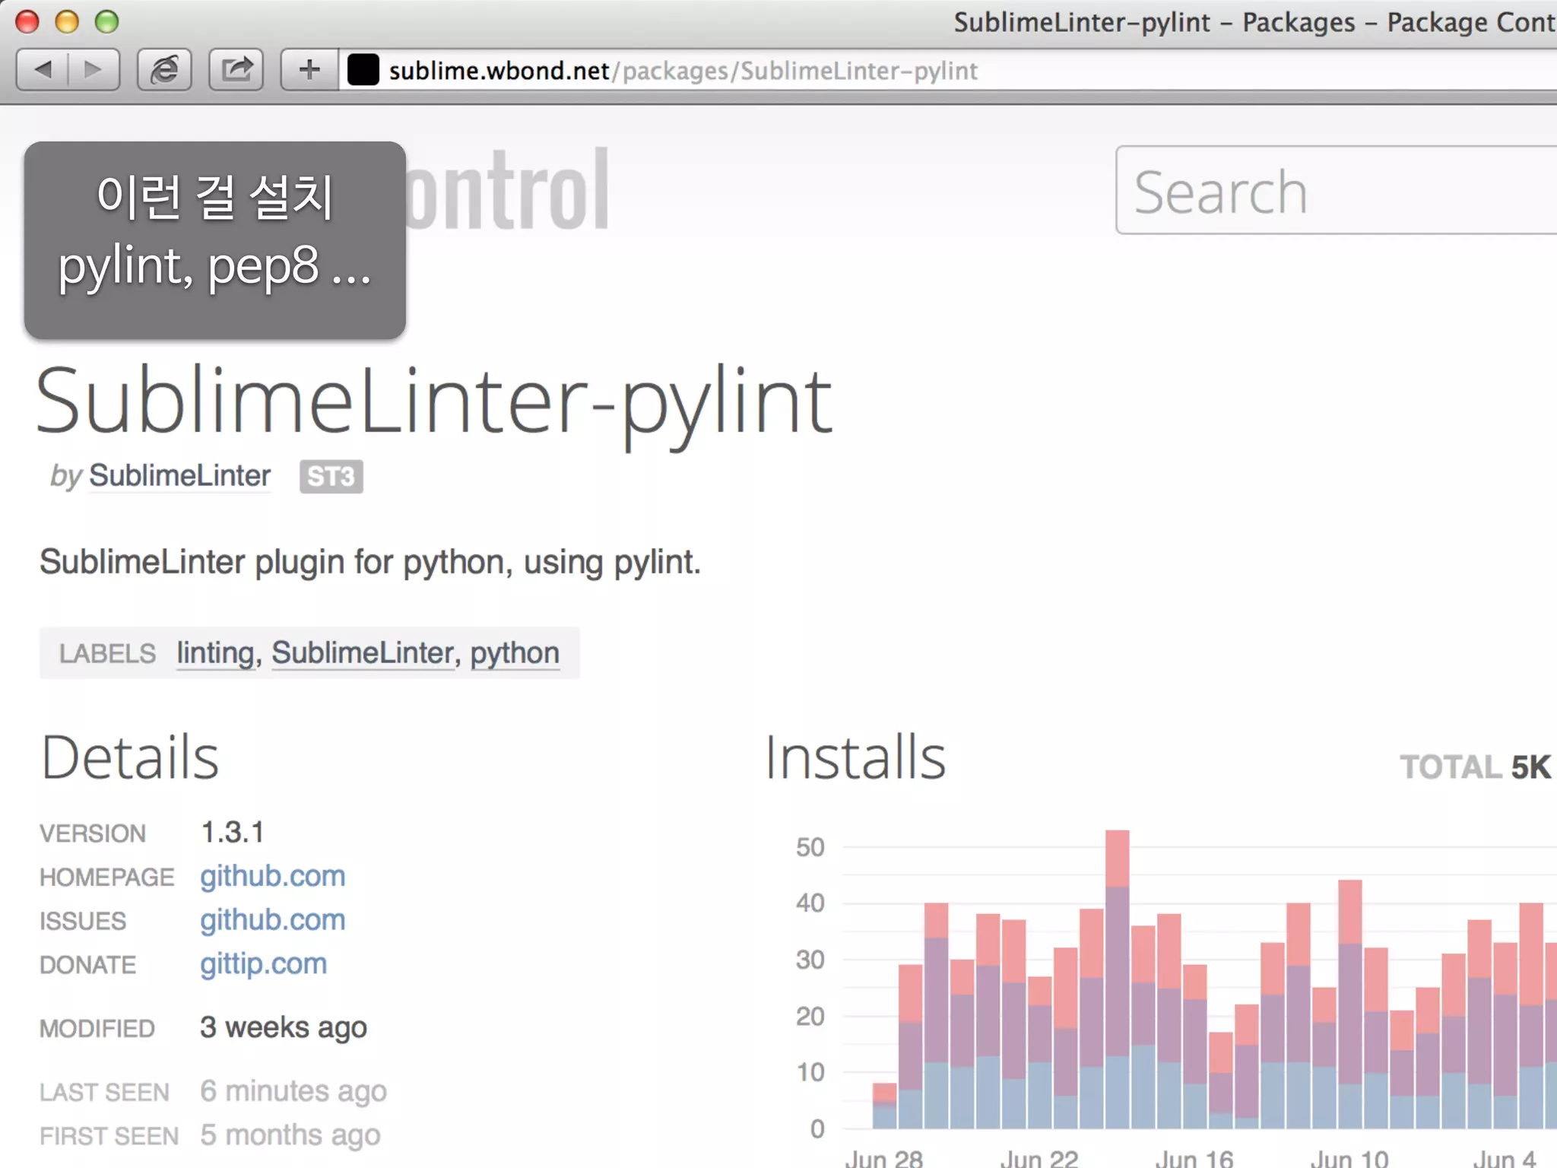Click the Installs section heading
Screen dimensions: 1557x1168
[855, 758]
